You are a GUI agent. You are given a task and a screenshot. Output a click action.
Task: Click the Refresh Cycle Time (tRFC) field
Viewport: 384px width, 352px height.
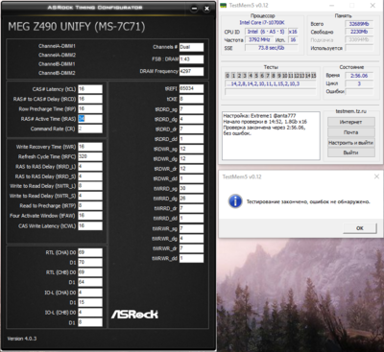coord(90,156)
